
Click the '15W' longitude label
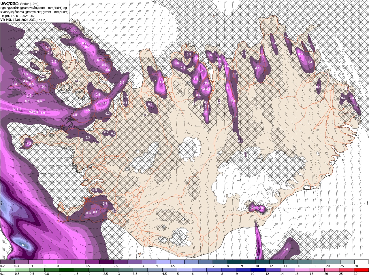coord(305,1)
